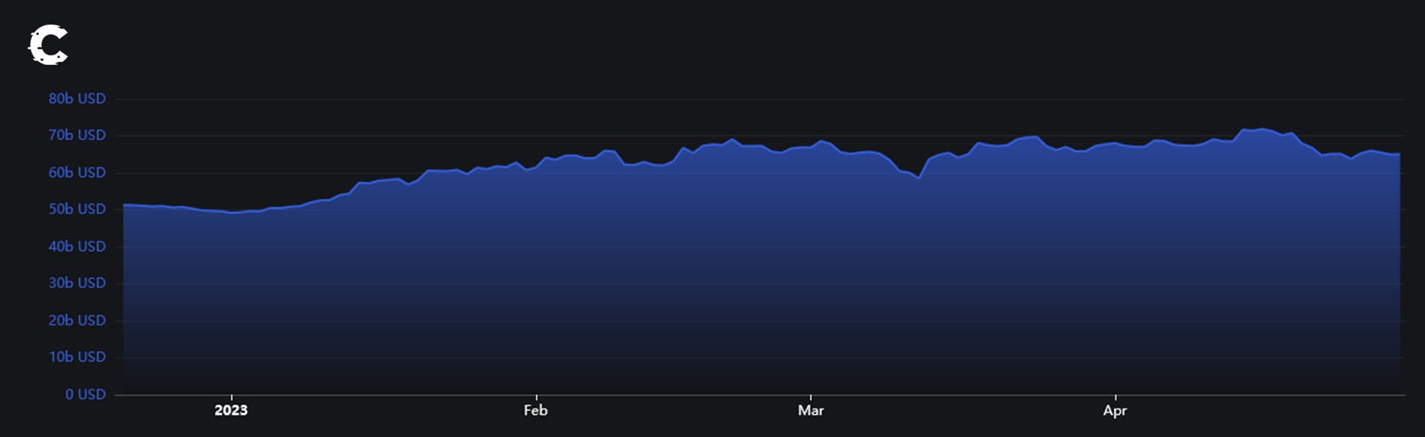This screenshot has height=437, width=1425.
Task: Click the 80b USD axis label
Action: 77,99
